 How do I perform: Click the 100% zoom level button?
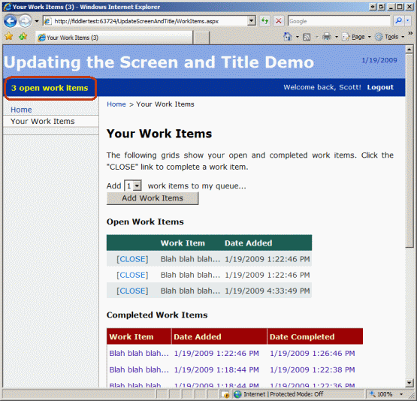point(381,394)
